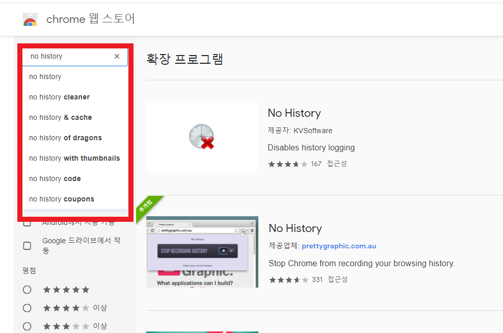Choose 'no history cleaner' suggestion
This screenshot has width=503, height=333.
click(75, 97)
